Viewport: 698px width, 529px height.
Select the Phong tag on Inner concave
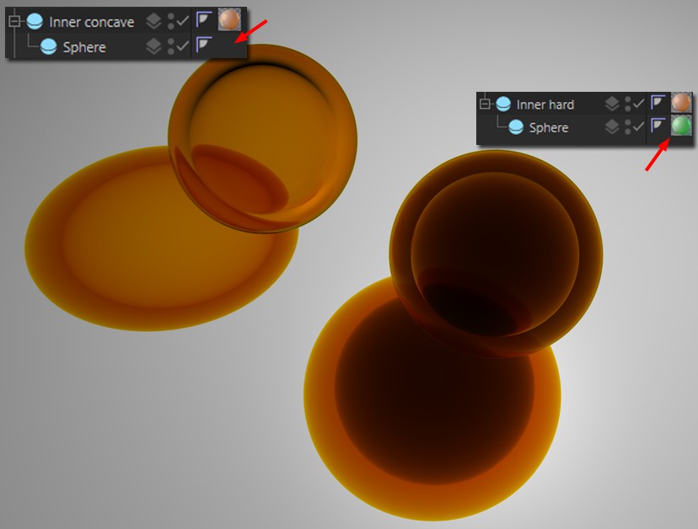[x=204, y=20]
